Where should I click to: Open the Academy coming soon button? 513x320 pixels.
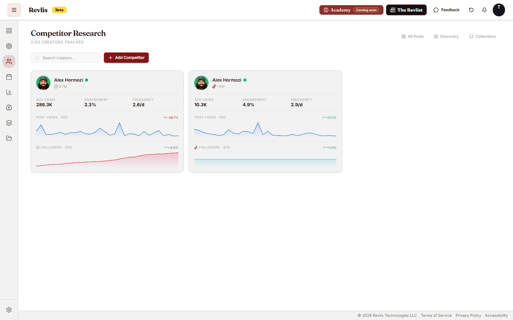[351, 10]
